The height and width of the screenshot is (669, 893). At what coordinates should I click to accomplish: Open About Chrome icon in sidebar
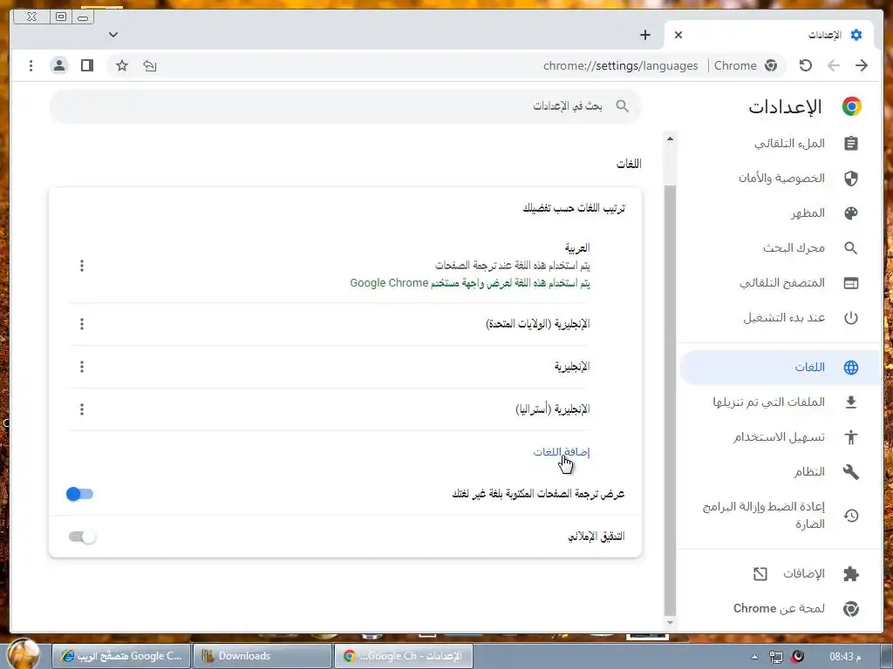click(x=851, y=609)
